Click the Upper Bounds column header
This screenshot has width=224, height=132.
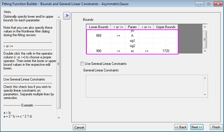pyautogui.click(x=166, y=27)
